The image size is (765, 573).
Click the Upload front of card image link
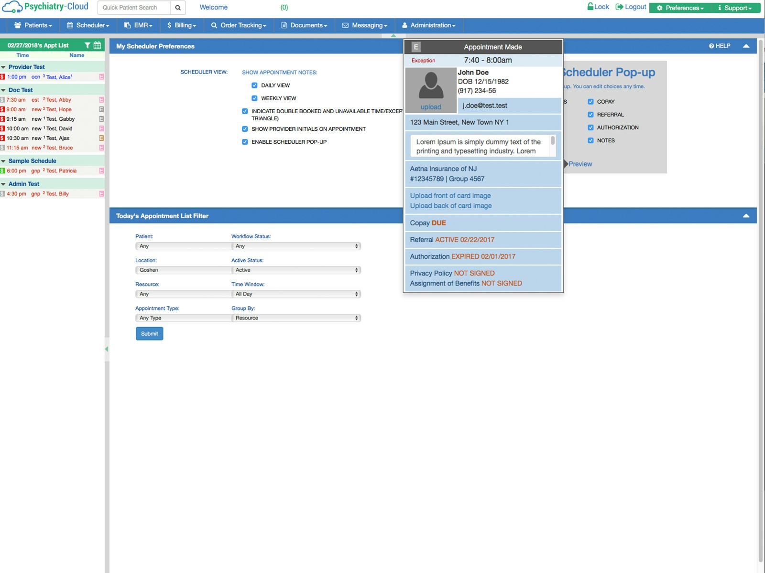coord(449,195)
